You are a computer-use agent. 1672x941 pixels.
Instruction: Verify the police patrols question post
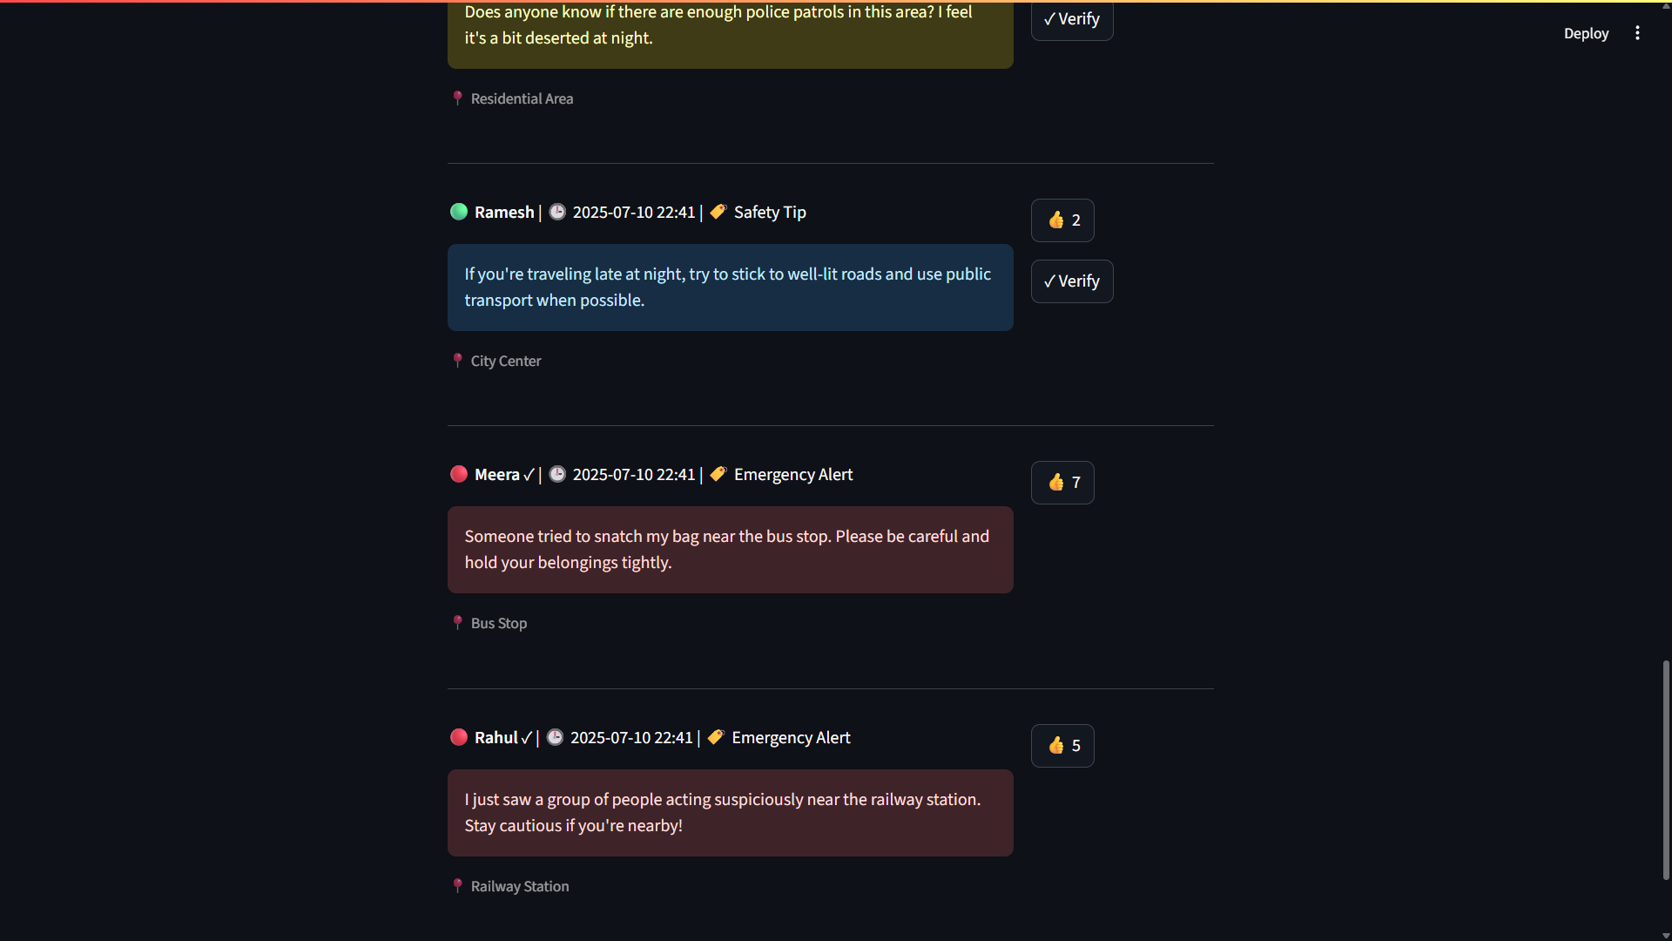(x=1071, y=19)
